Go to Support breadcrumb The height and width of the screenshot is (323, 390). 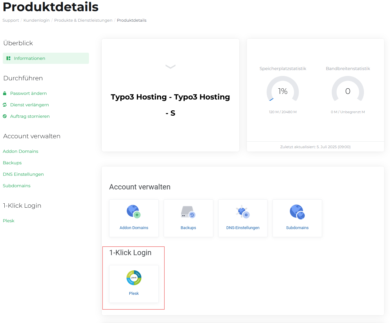[x=11, y=20]
